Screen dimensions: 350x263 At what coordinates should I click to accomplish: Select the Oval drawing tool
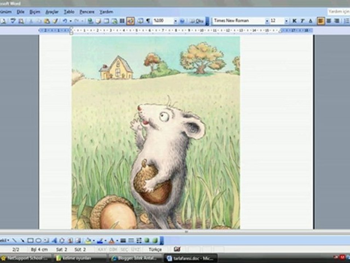[x=38, y=241]
